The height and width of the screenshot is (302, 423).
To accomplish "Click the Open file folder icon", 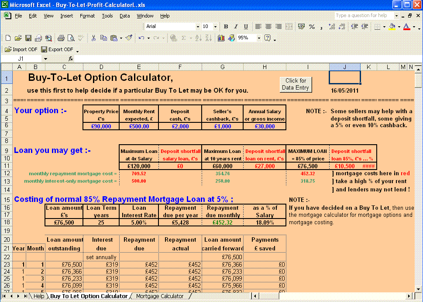I will (x=18, y=38).
